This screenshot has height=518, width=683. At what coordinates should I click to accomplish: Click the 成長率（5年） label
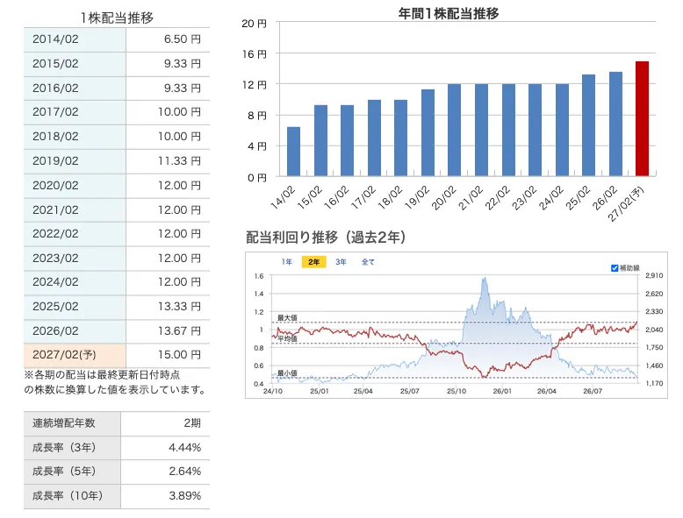(64, 471)
